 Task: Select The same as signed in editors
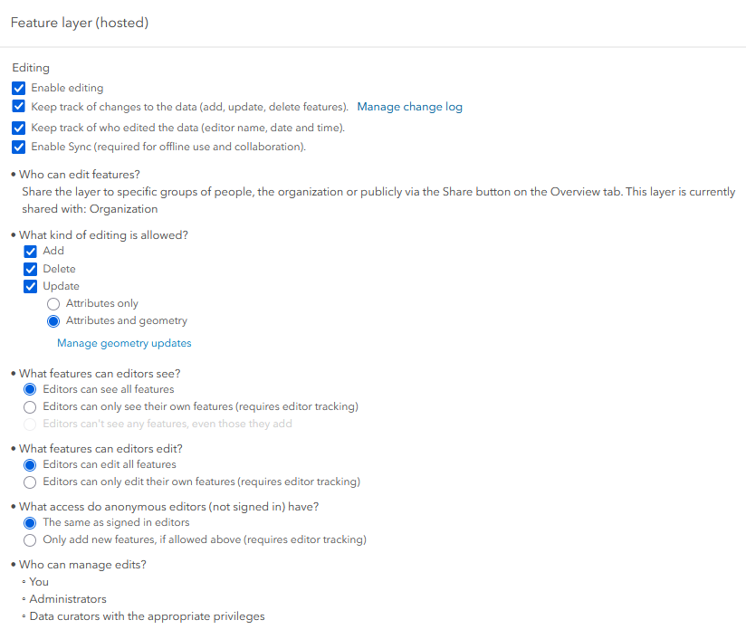pyautogui.click(x=30, y=523)
